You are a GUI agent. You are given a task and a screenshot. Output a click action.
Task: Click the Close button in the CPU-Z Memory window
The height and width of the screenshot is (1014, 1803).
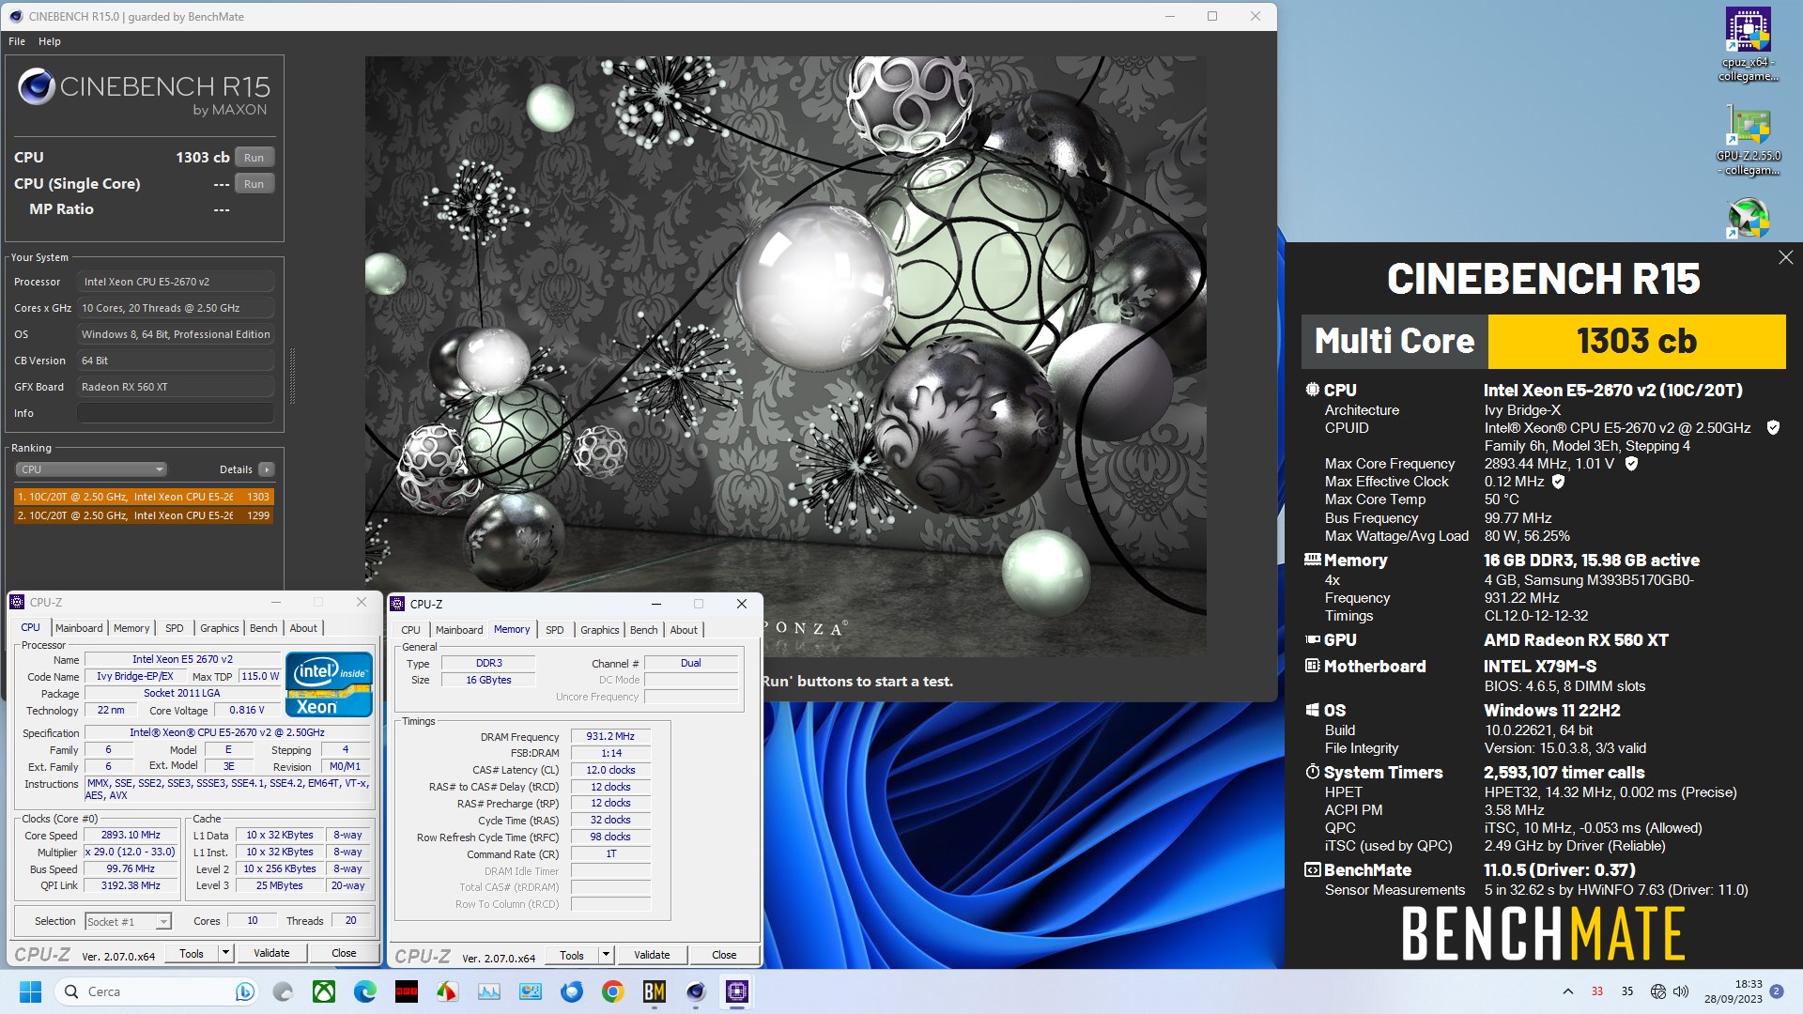pos(724,955)
